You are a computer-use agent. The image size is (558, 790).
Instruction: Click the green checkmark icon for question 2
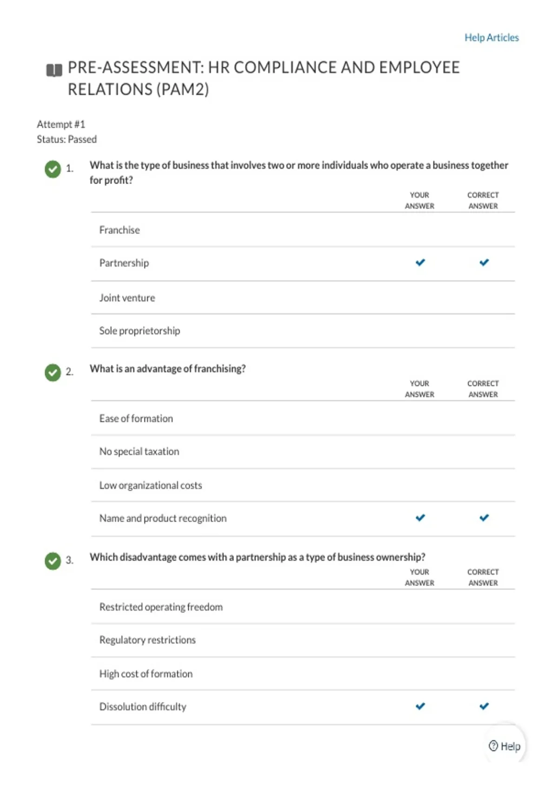53,372
